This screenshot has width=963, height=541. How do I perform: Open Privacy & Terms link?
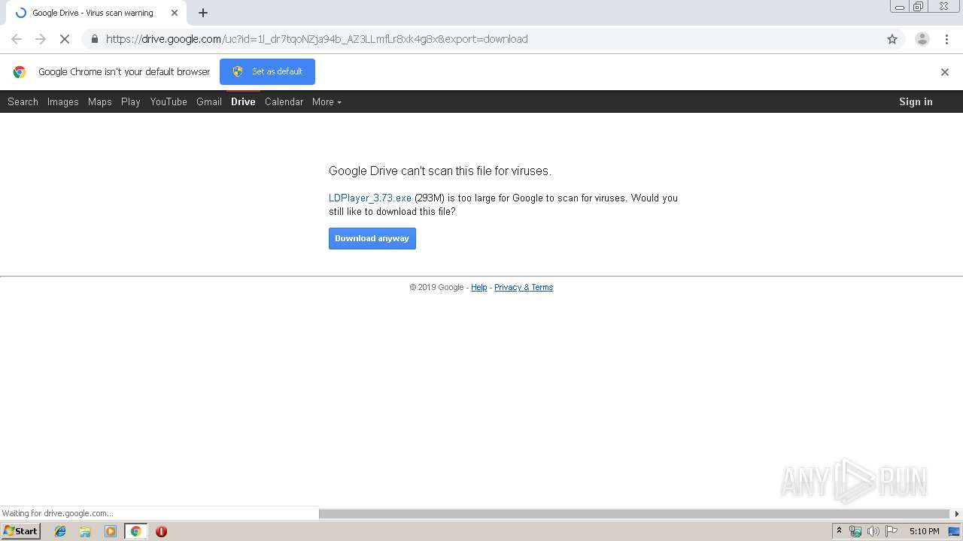524,287
